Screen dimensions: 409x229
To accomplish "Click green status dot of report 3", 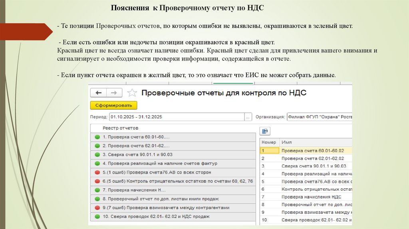I will (97, 155).
